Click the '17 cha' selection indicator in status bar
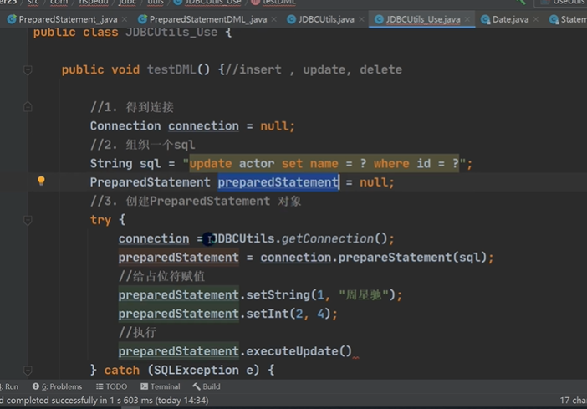 coord(573,401)
